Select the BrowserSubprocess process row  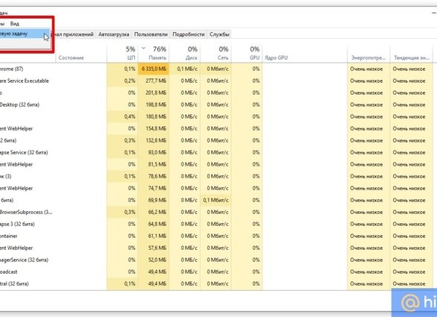(216, 212)
